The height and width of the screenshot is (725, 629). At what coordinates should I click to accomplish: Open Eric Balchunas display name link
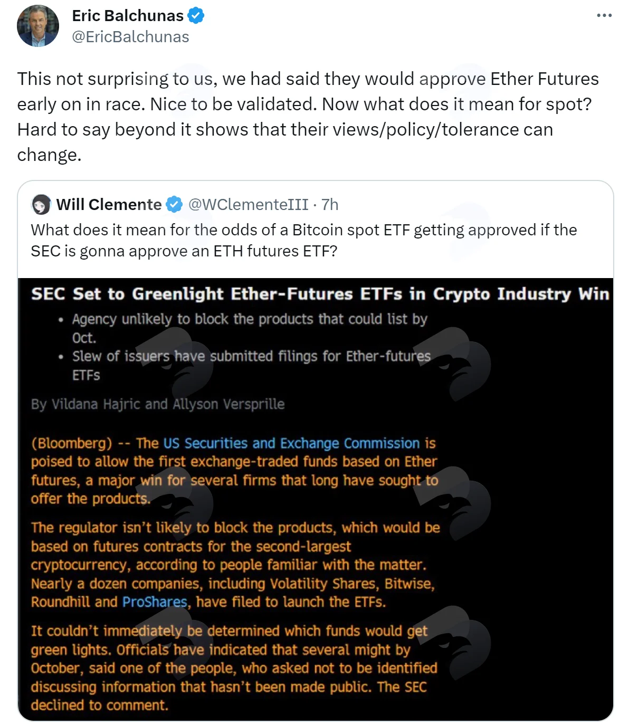click(x=128, y=16)
